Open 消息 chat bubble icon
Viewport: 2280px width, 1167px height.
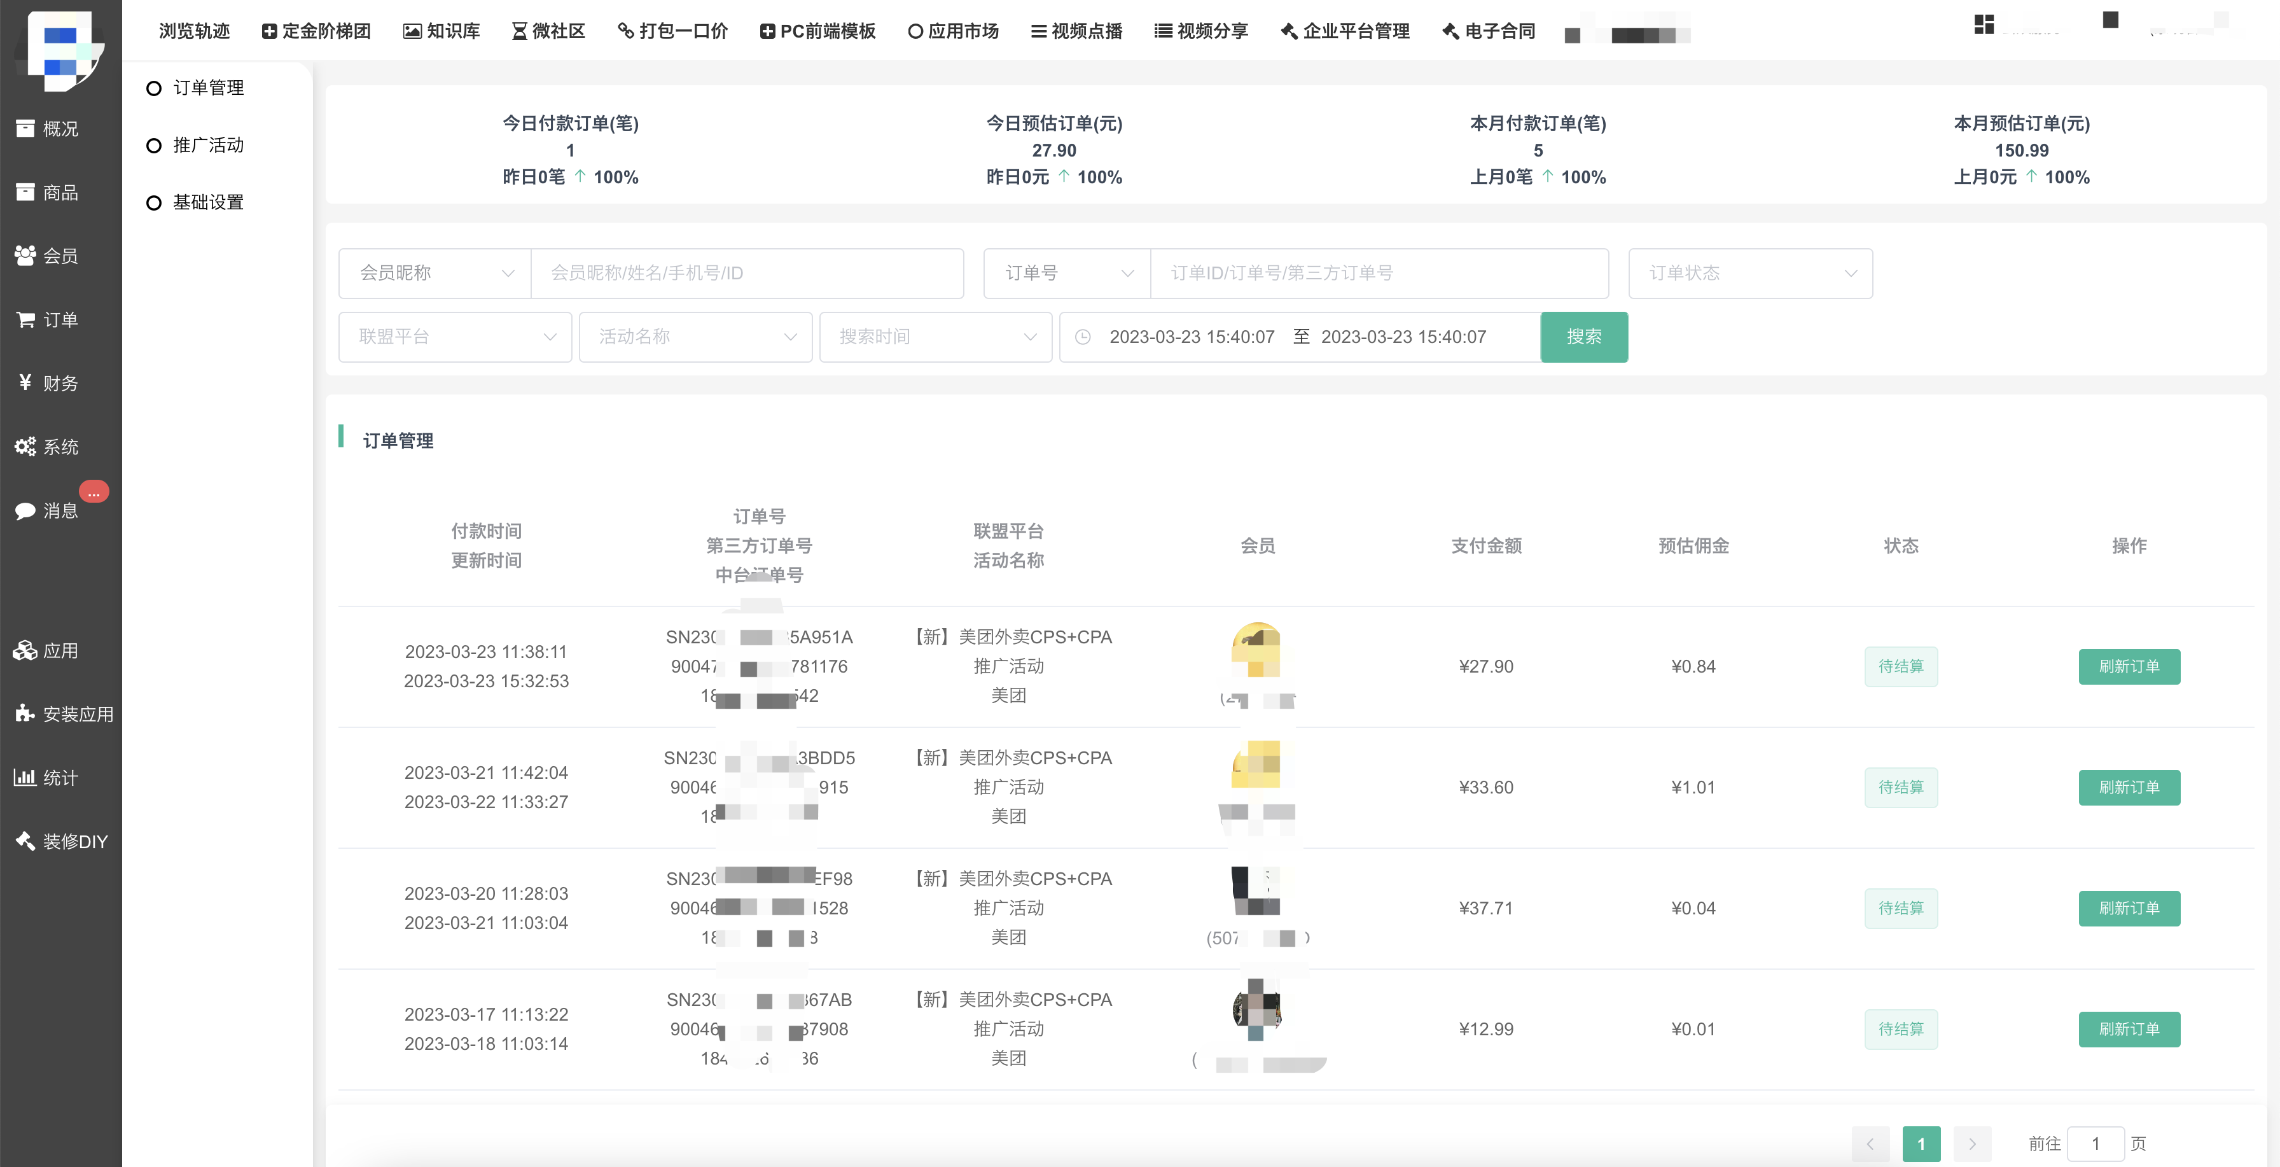(25, 511)
